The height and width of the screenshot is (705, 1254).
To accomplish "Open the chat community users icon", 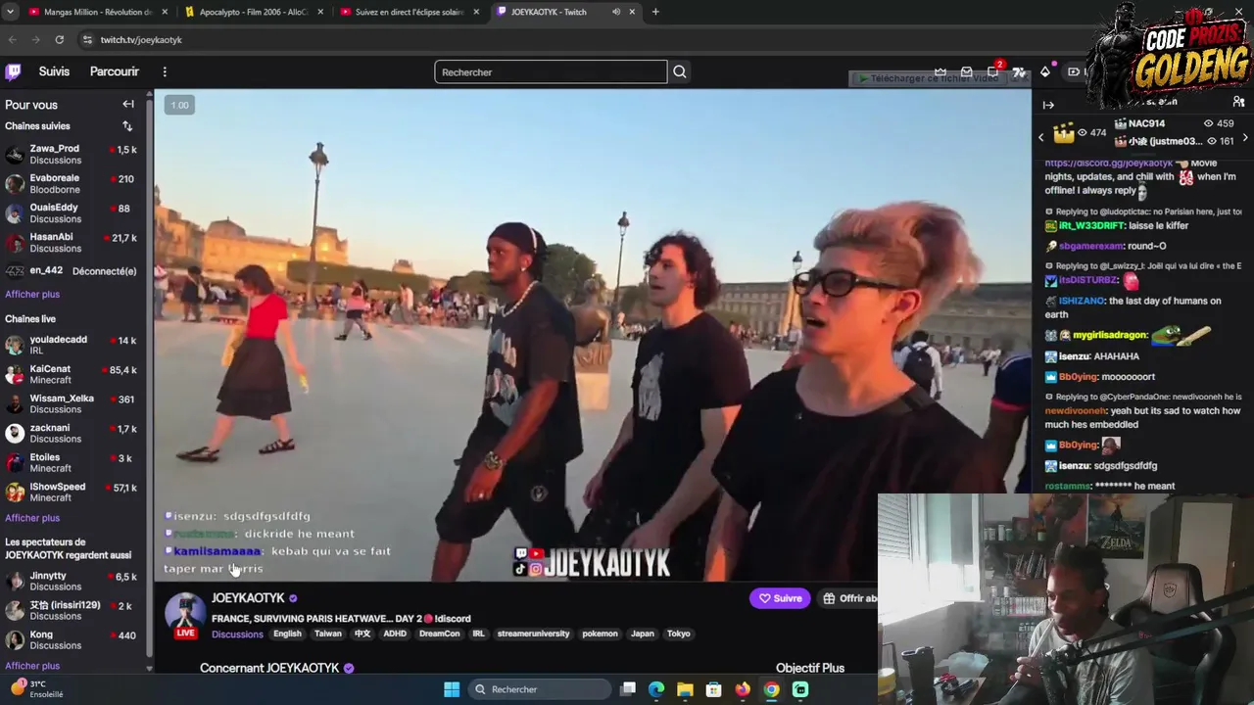I will click(1238, 102).
